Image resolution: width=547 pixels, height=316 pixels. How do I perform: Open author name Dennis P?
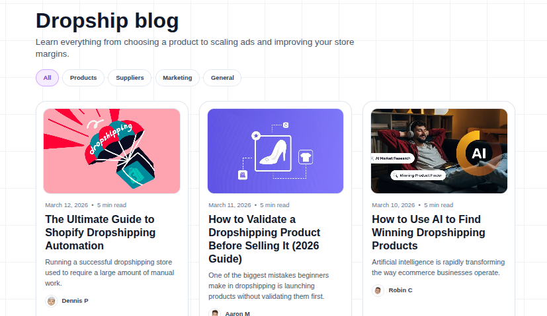tap(75, 301)
